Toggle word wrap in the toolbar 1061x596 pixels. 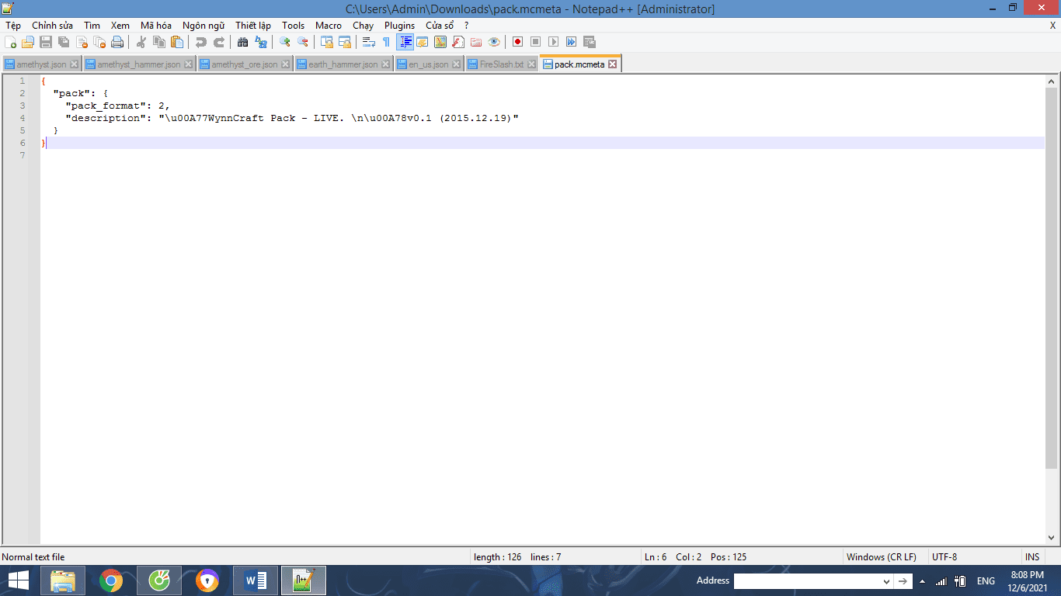click(x=369, y=42)
